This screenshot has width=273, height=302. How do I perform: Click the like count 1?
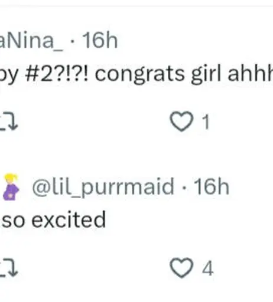point(206,122)
